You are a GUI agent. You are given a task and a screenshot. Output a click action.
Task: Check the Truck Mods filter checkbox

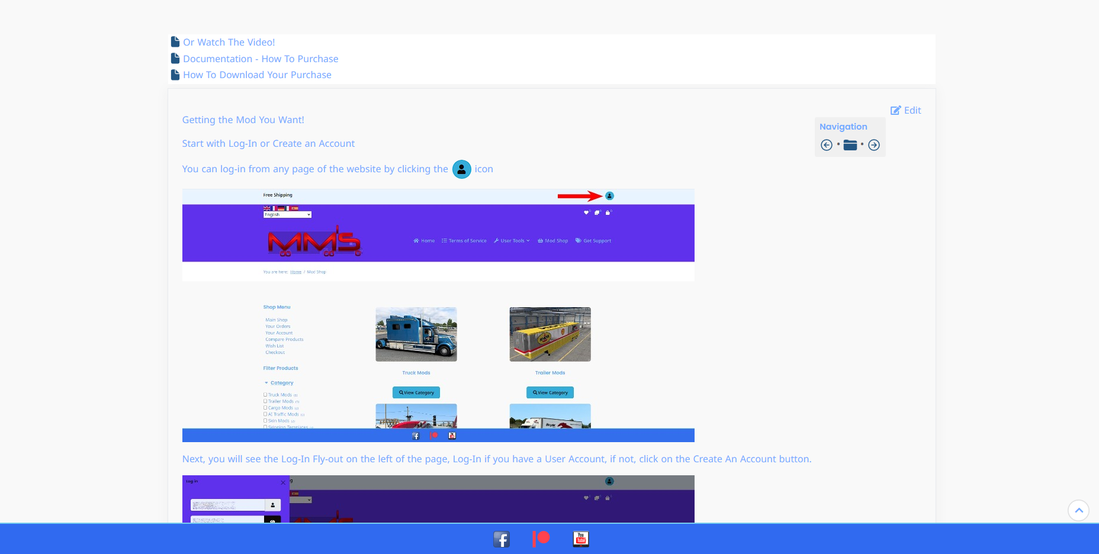[265, 394]
